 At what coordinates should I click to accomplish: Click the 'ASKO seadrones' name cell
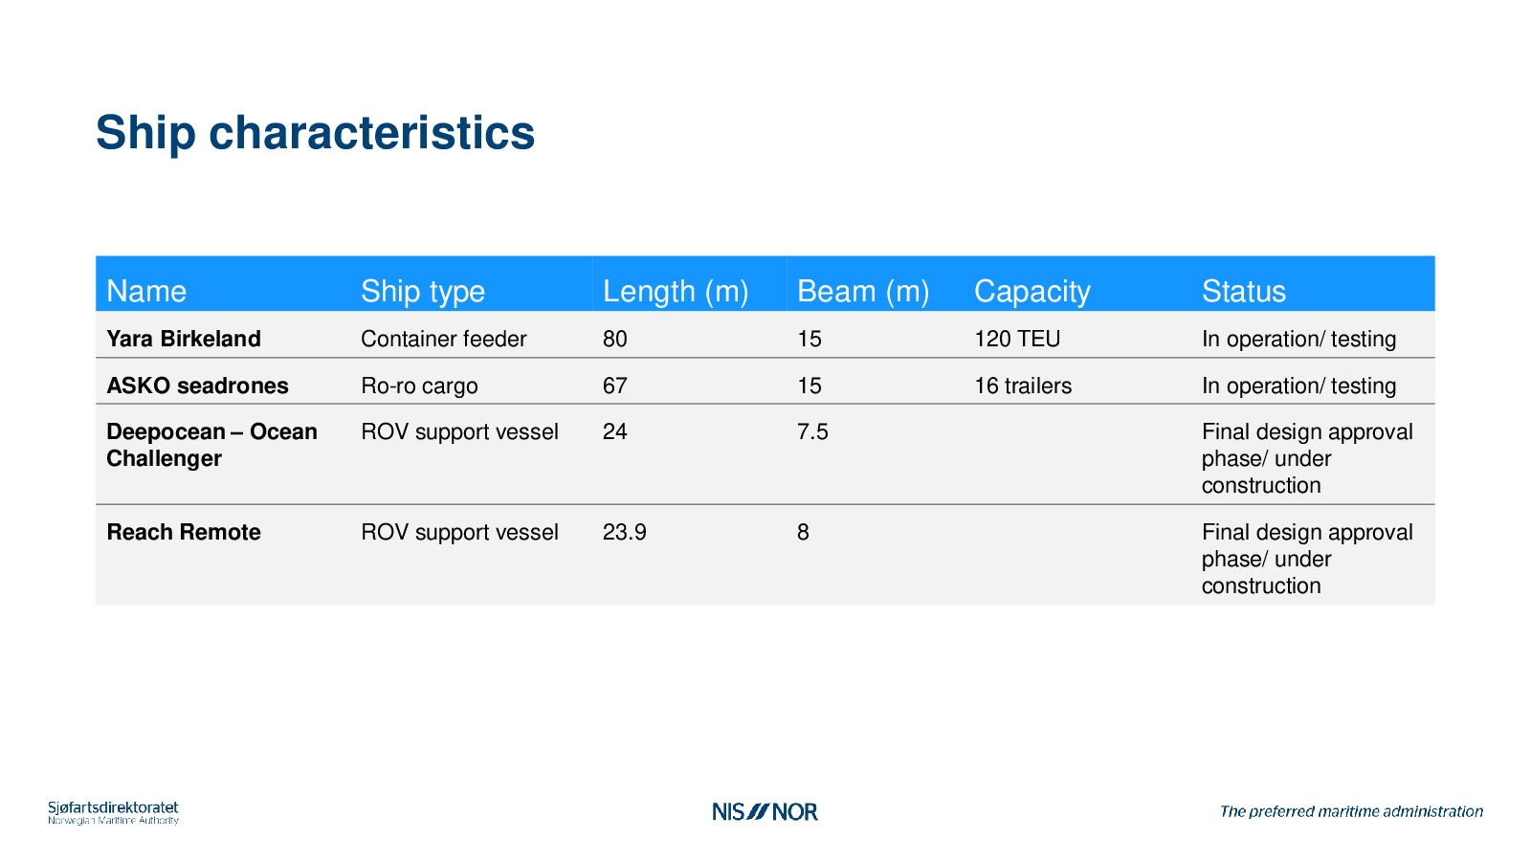pos(197,386)
